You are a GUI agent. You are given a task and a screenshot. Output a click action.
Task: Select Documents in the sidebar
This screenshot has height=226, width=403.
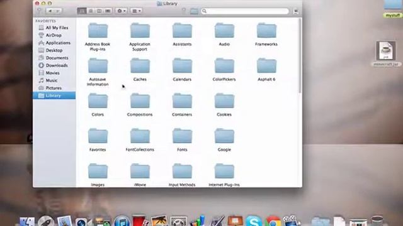click(x=55, y=58)
